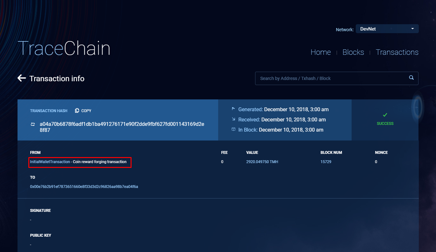This screenshot has width=436, height=252.
Task: Click the COPY button for hash
Action: point(83,111)
